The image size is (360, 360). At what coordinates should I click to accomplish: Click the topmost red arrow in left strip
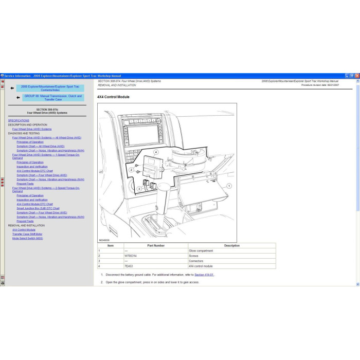pos(2,82)
